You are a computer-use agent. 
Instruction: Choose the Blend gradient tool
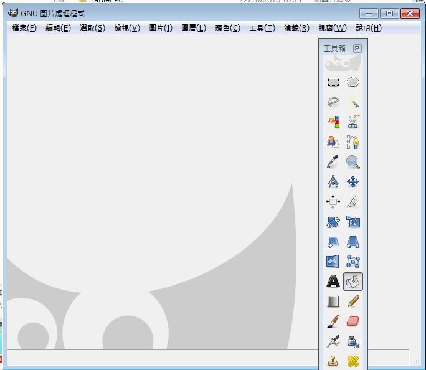coord(333,301)
